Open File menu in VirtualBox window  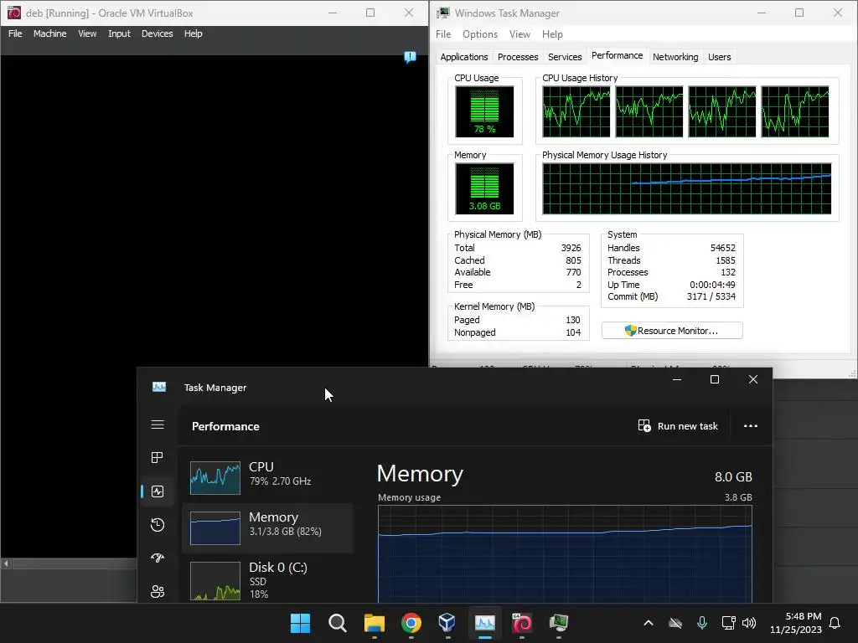pyautogui.click(x=15, y=33)
